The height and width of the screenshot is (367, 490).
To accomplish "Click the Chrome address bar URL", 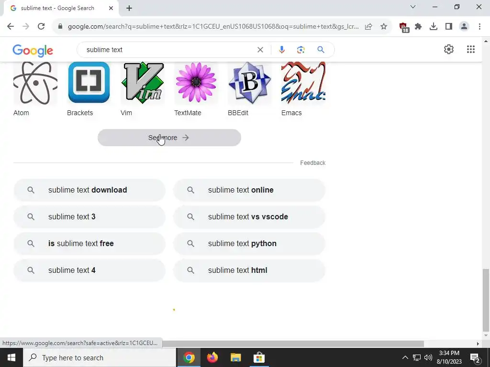I will coord(213,27).
